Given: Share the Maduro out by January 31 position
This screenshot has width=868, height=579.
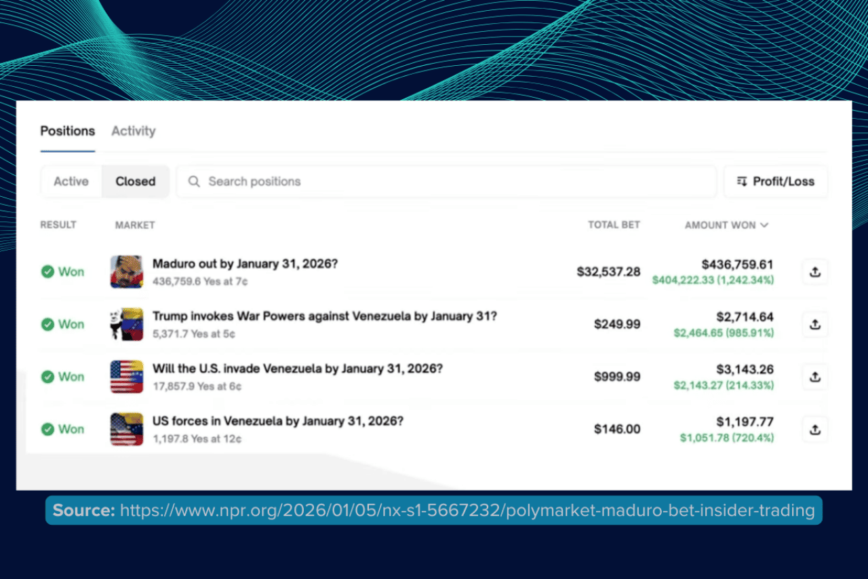Looking at the screenshot, I should [x=814, y=272].
